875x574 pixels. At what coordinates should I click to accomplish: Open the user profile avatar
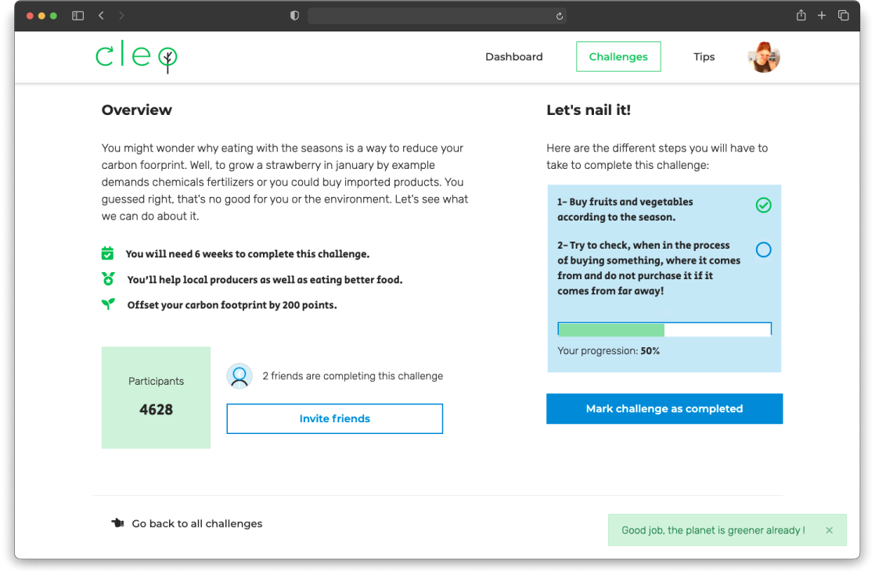coord(764,57)
